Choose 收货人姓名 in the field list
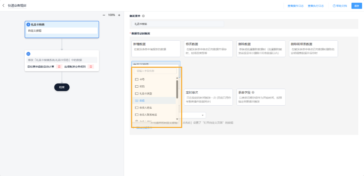Image resolution: width=364 pixels, height=176 pixels. (x=154, y=108)
